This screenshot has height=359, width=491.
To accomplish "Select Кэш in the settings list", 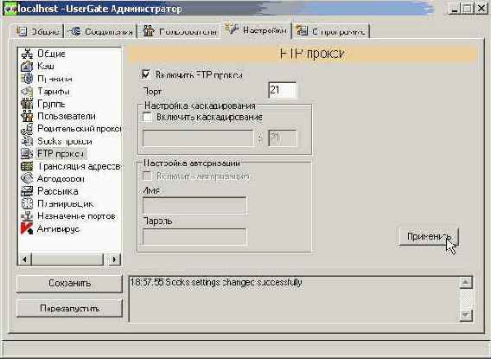I will coord(46,66).
